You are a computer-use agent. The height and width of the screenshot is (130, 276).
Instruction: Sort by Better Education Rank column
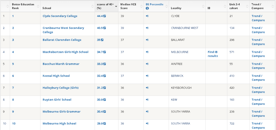[23, 6]
